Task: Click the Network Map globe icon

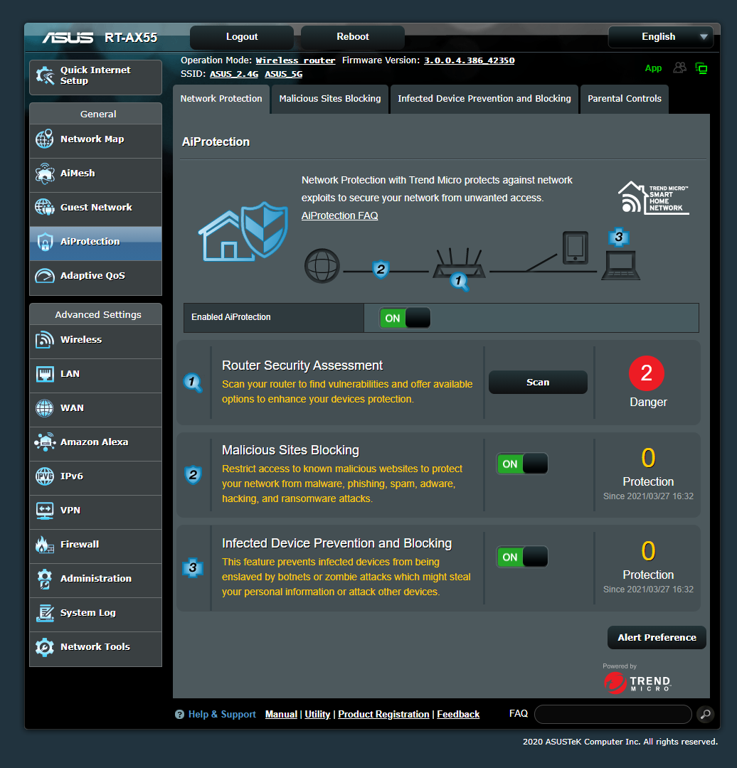Action: (45, 139)
